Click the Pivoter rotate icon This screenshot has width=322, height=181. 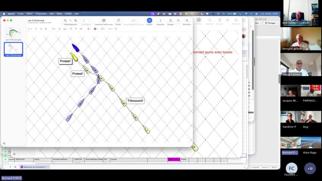(x=118, y=20)
